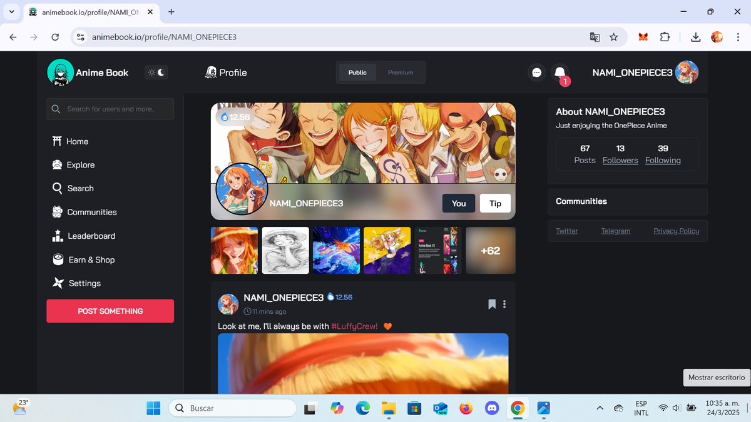Screen dimensions: 751x422
Task: Open File Explorer from the taskbar
Action: pos(389,408)
